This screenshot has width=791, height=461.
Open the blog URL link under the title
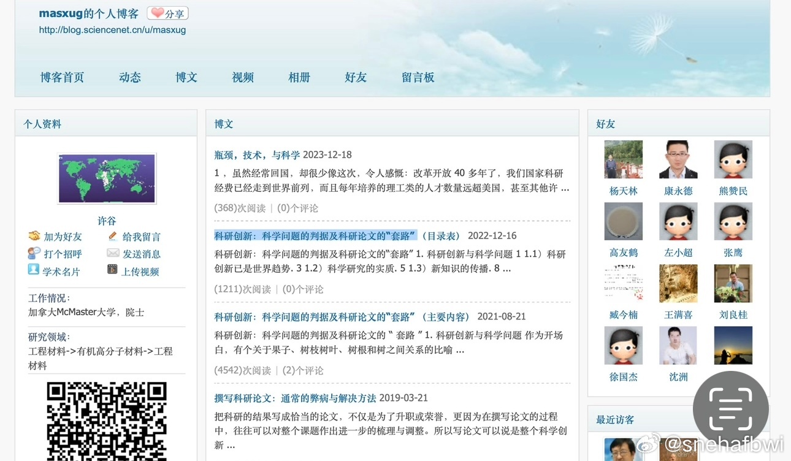[x=112, y=30]
